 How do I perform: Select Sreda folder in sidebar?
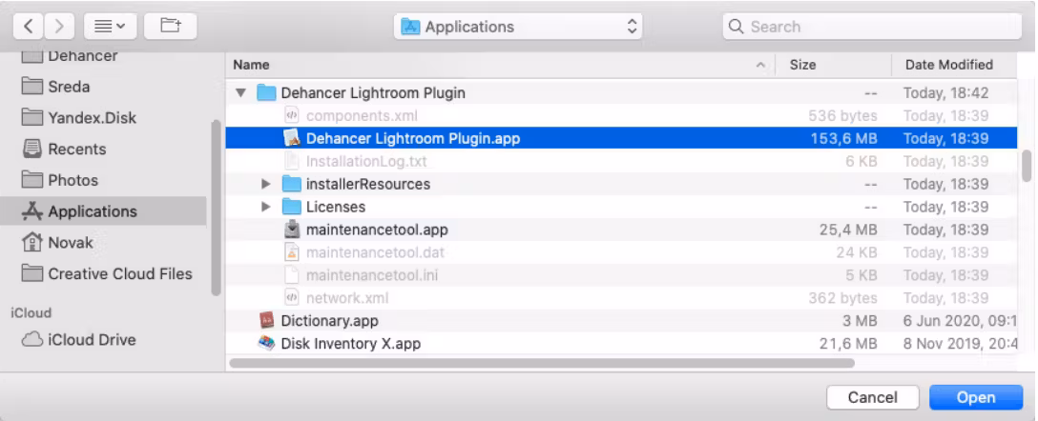(69, 87)
